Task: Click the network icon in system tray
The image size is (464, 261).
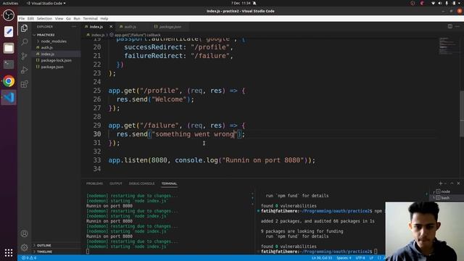Action: (x=434, y=3)
